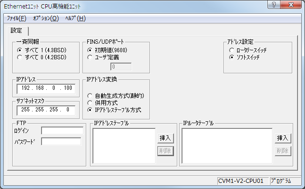Select ロータリースイッチ address setting
Screen dimensions: 305x189
coord(231,50)
